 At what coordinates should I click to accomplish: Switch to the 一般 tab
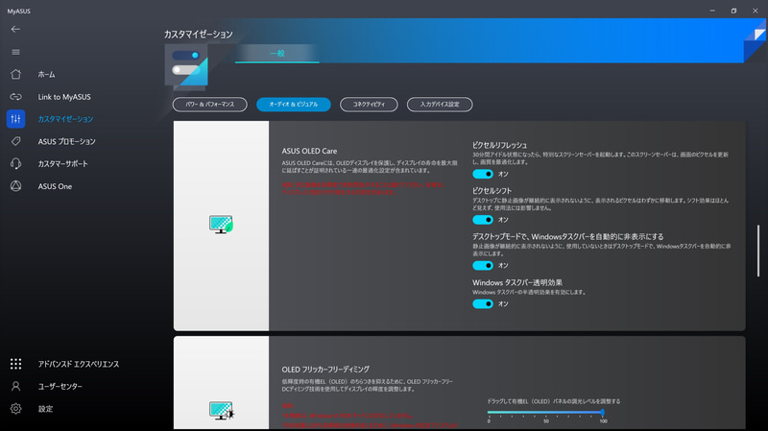[x=277, y=54]
